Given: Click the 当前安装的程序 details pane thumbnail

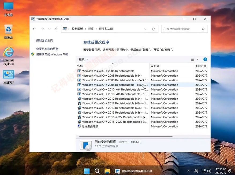Looking at the screenshot, I should pyautogui.click(x=85, y=146).
